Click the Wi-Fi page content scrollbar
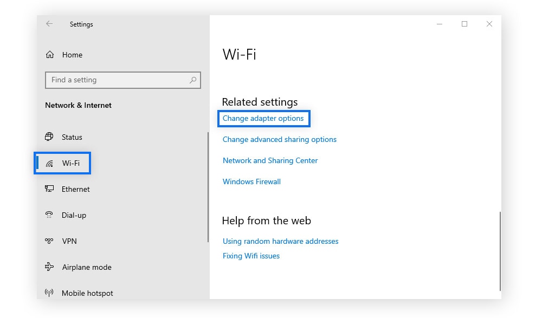Screen dimensions: 542x318 (x=500, y=251)
